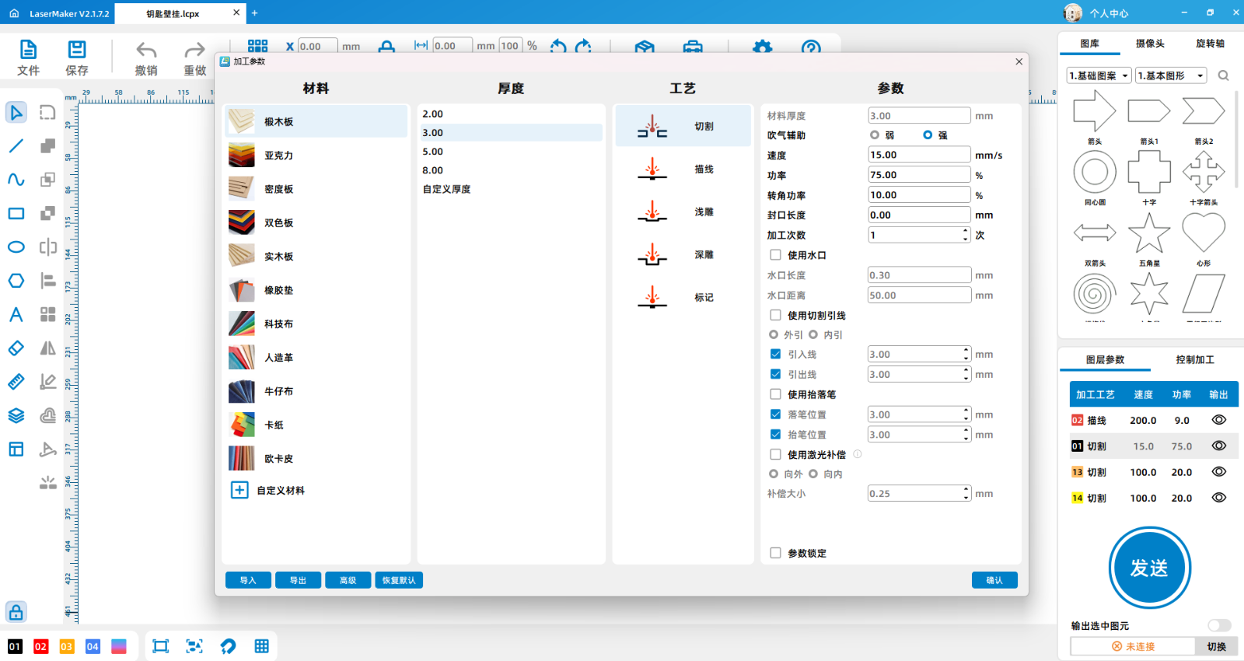Image resolution: width=1244 pixels, height=661 pixels.
Task: Check the 参数锁定 checkbox
Action: coord(775,553)
